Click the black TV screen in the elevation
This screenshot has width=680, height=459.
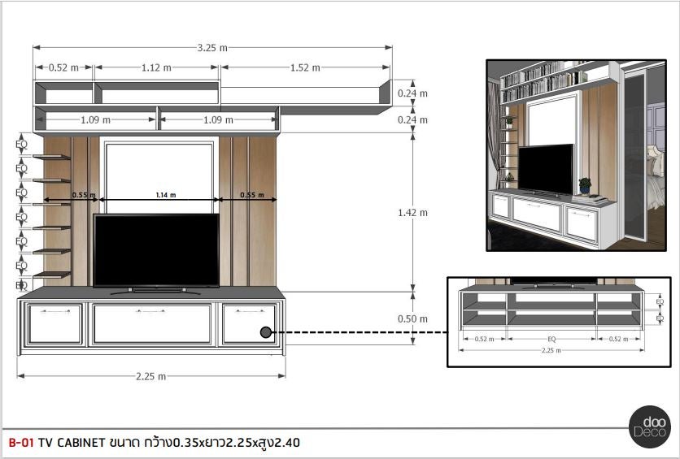(156, 250)
